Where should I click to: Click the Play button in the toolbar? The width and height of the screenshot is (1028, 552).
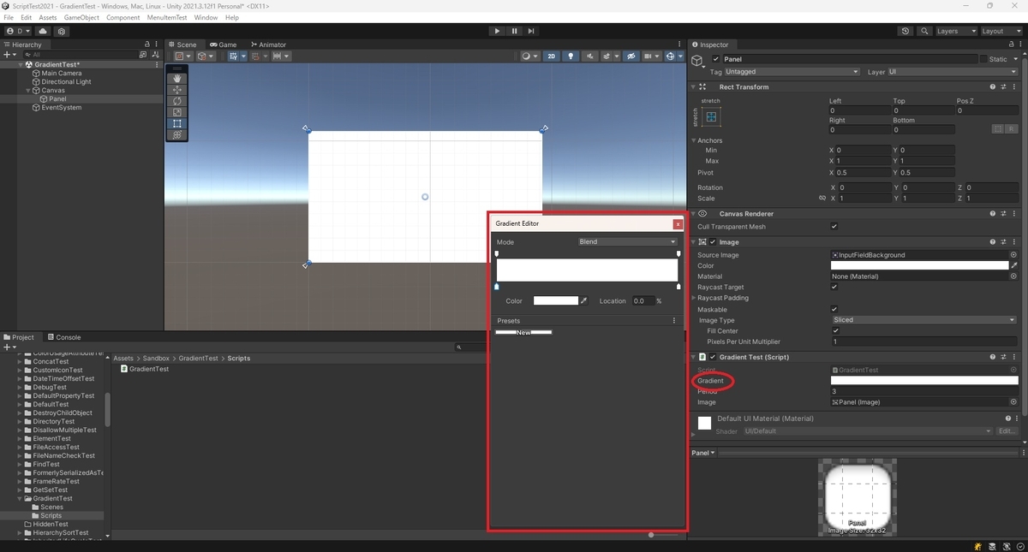coord(497,31)
